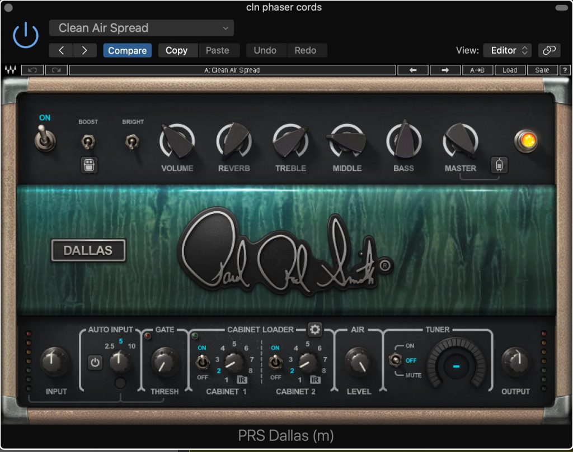Click the Bass knob
The width and height of the screenshot is (573, 452).
click(404, 140)
